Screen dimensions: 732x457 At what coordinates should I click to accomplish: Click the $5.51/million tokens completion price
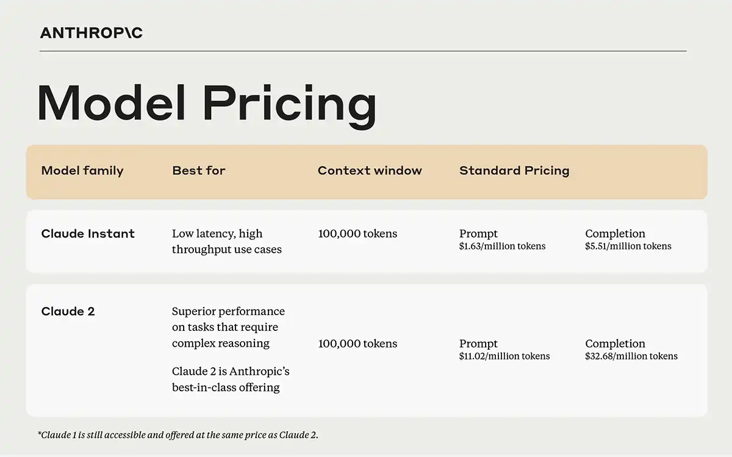tap(628, 246)
